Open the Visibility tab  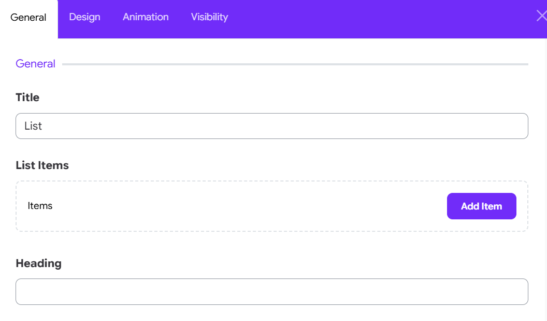[x=210, y=17]
